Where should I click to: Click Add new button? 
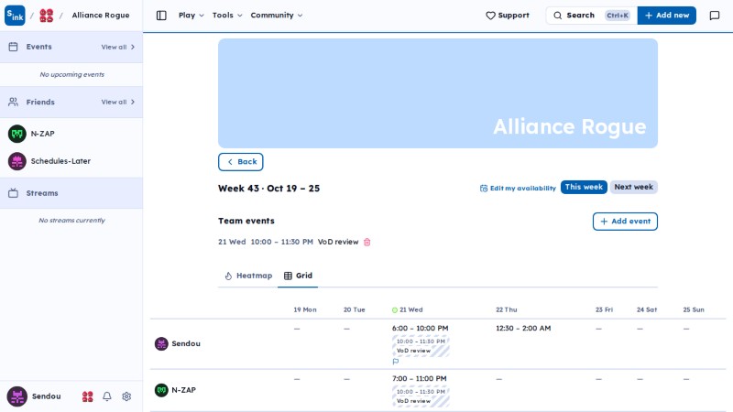coord(667,16)
